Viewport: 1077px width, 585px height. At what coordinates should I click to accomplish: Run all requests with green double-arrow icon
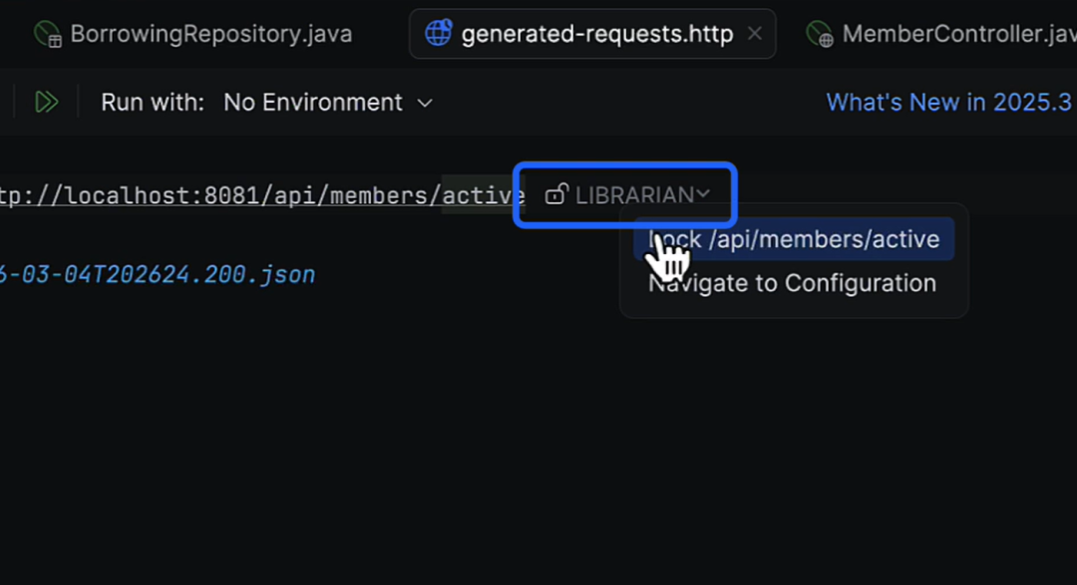(x=46, y=102)
